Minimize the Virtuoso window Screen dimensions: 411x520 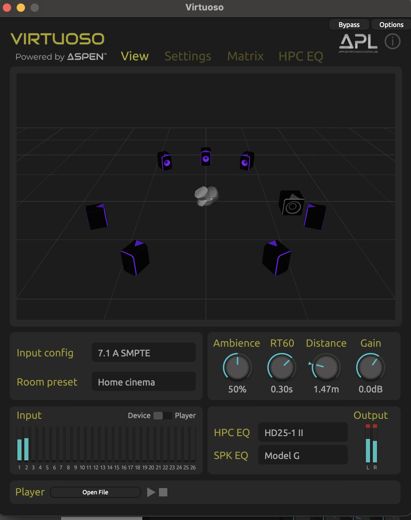pyautogui.click(x=21, y=7)
